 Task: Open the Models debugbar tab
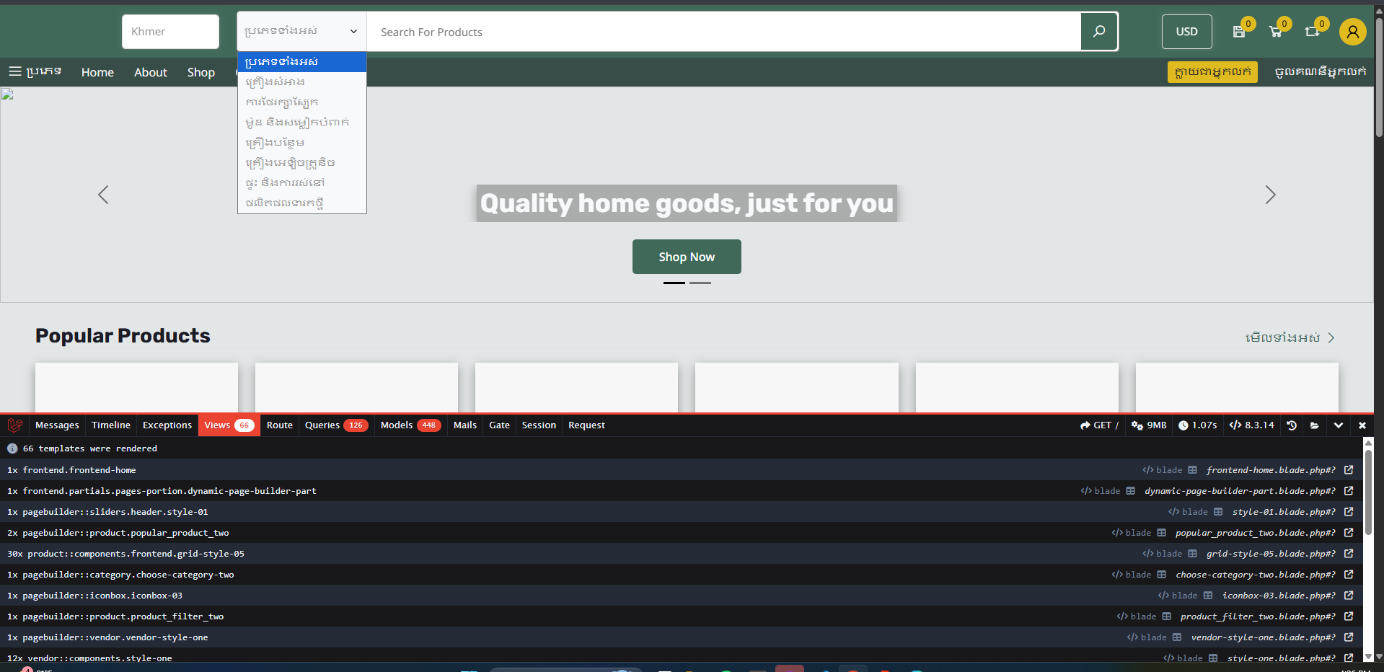click(410, 425)
